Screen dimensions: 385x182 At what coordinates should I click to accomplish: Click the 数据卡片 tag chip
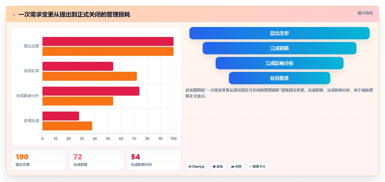pyautogui.click(x=258, y=166)
